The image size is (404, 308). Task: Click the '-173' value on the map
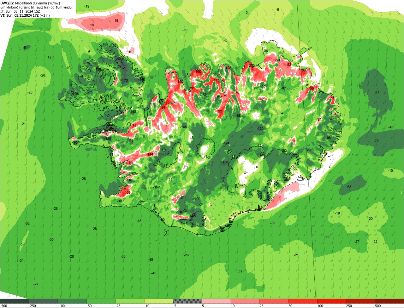pos(124,81)
